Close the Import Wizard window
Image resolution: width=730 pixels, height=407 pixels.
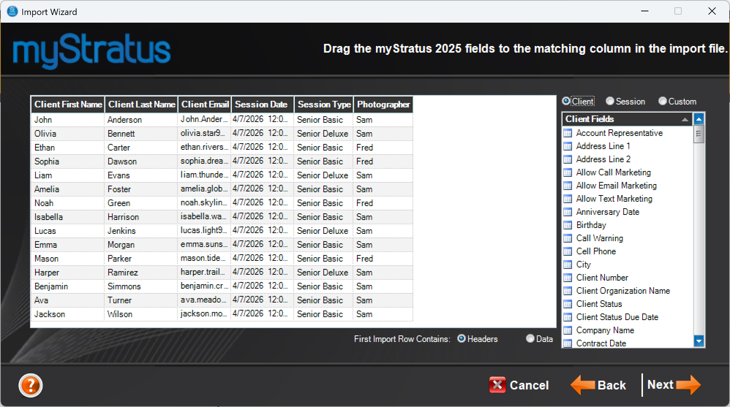pos(712,11)
